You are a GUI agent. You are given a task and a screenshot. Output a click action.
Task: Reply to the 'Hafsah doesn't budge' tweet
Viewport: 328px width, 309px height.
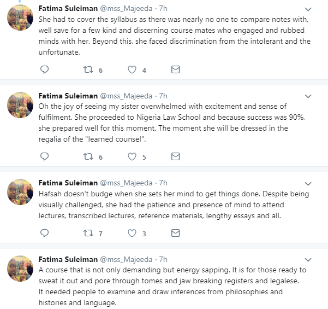click(45, 234)
